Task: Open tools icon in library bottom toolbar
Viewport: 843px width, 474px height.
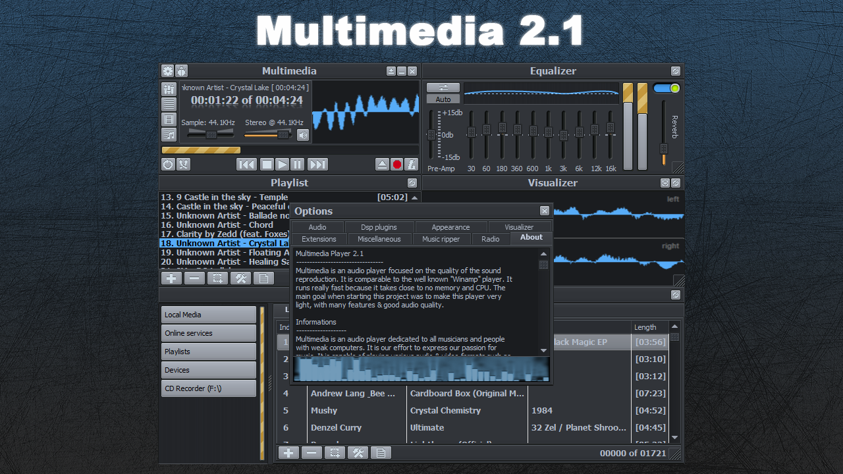Action: coord(358,453)
